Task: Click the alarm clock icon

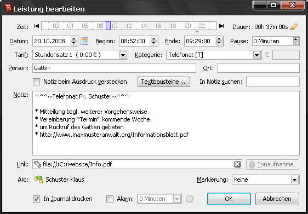Action: [x=190, y=199]
